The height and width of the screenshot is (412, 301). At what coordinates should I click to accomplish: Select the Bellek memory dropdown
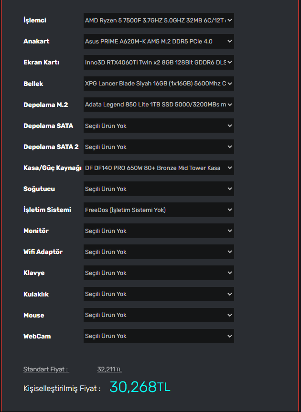(159, 84)
